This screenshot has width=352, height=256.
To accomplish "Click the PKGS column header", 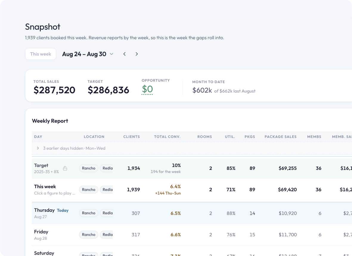I will point(250,137).
